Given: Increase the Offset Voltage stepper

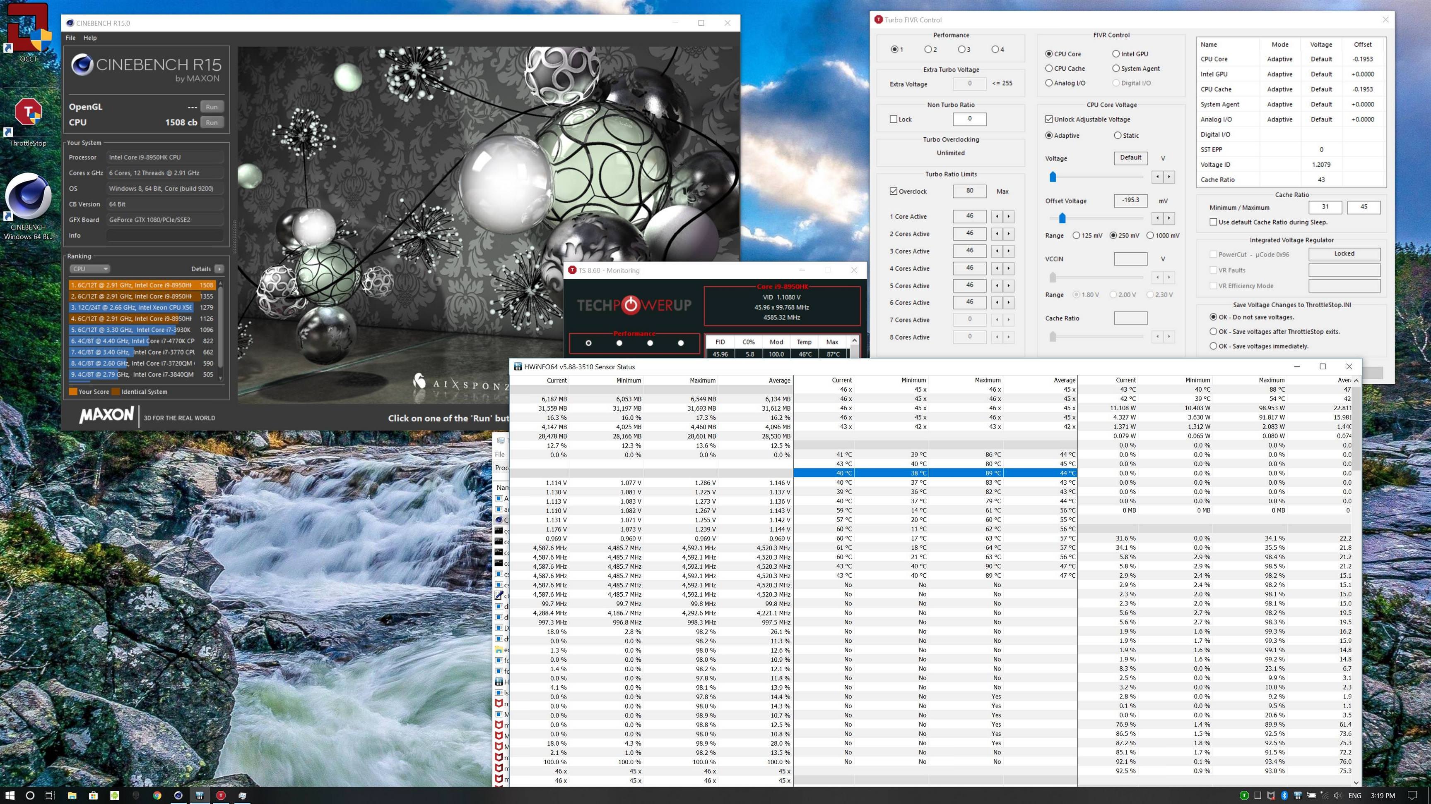Looking at the screenshot, I should (1169, 218).
